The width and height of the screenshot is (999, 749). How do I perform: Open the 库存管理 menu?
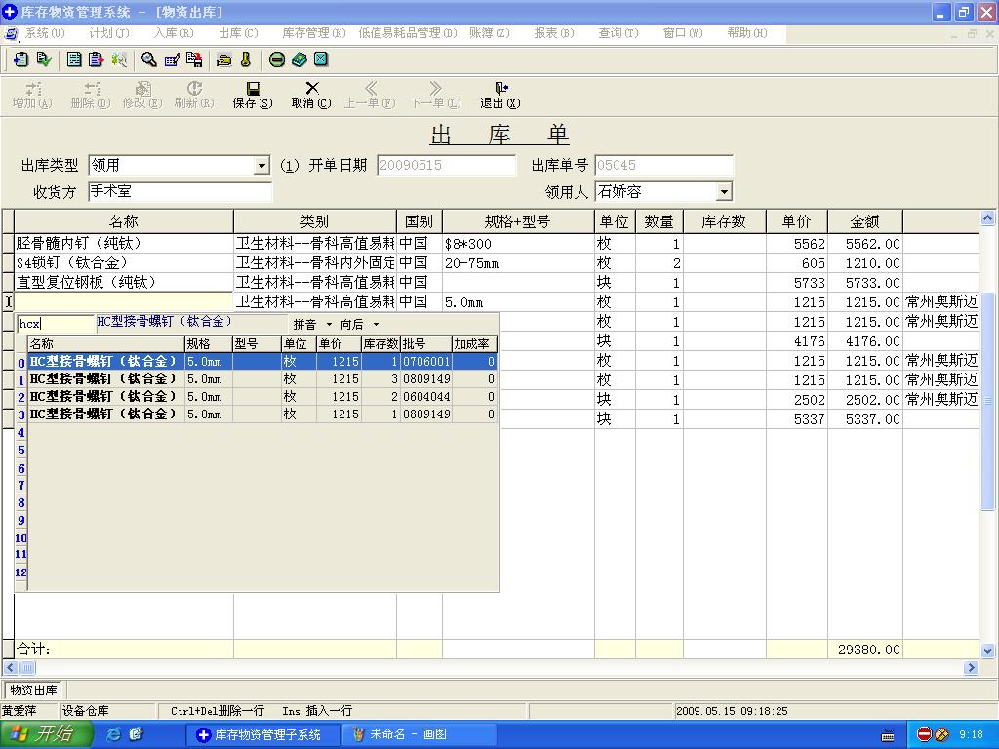[314, 33]
